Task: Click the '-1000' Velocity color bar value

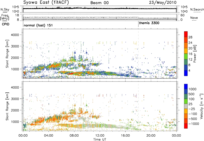Action: click(x=194, y=124)
